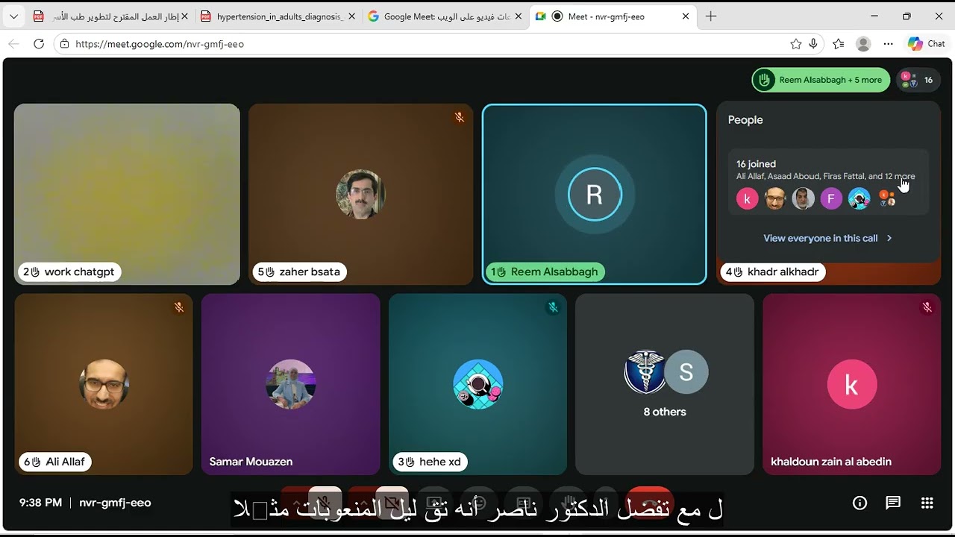Click the 9:38 PM clock text
The width and height of the screenshot is (955, 537).
[x=40, y=503]
